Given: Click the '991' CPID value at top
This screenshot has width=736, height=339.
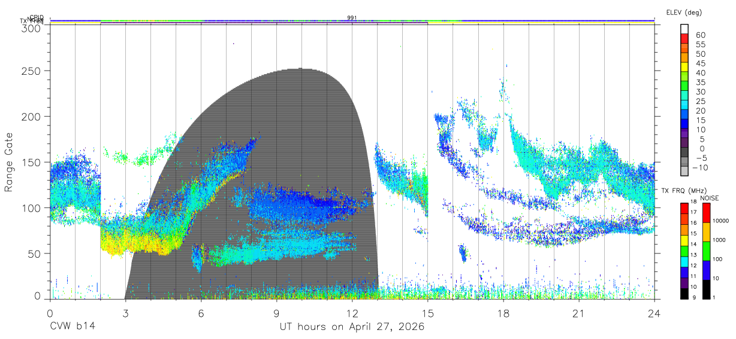Looking at the screenshot, I should tap(352, 17).
